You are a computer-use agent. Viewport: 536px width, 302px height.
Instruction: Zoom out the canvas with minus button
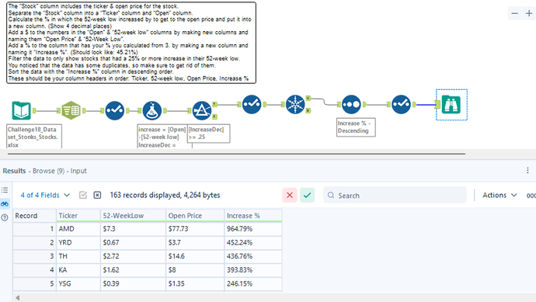pyautogui.click(x=514, y=13)
